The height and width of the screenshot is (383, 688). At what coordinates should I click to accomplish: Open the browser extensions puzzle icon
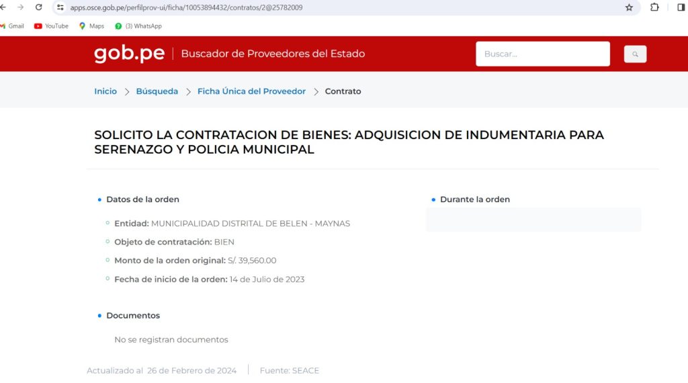654,7
